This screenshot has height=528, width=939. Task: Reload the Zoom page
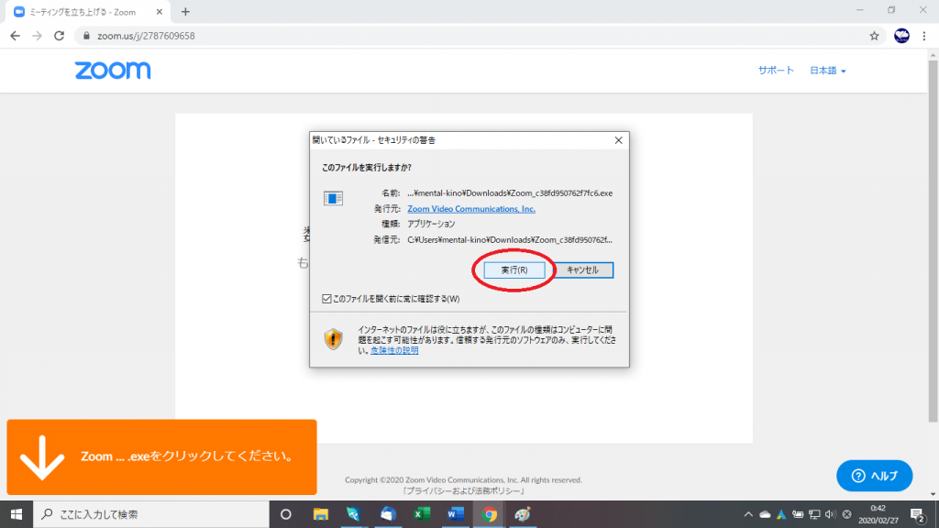click(59, 36)
